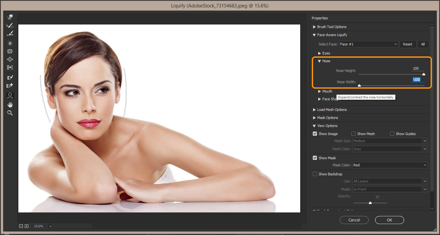
Task: Click the zoom in plus button
Action: click(x=26, y=226)
